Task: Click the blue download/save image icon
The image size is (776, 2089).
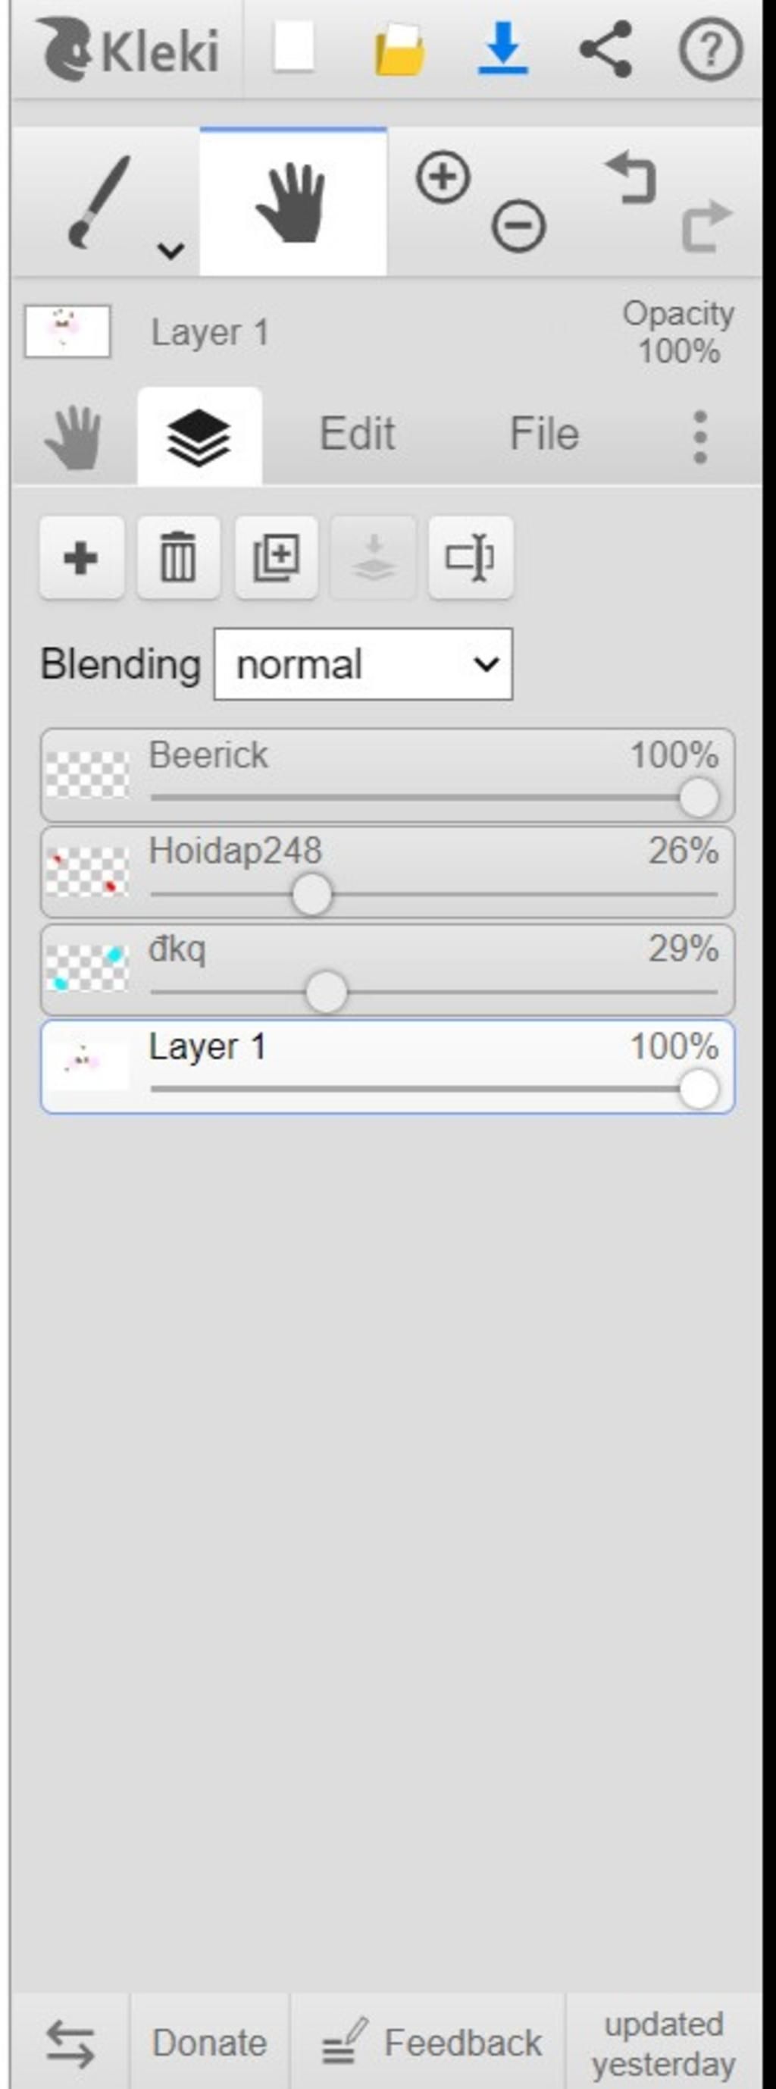Action: pyautogui.click(x=502, y=49)
